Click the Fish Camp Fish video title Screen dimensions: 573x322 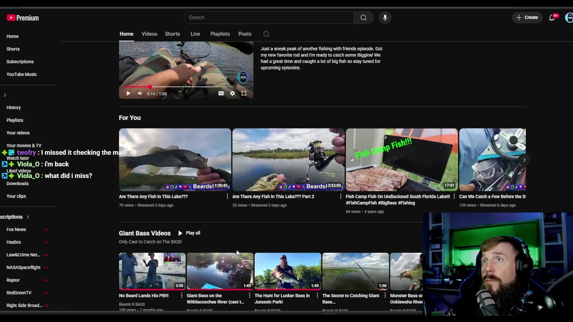[x=398, y=199]
